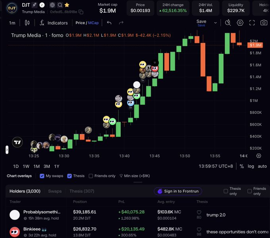Click the Liquidity $229.7K stat card
Viewport: 270px width, 238px height.
(236, 8)
